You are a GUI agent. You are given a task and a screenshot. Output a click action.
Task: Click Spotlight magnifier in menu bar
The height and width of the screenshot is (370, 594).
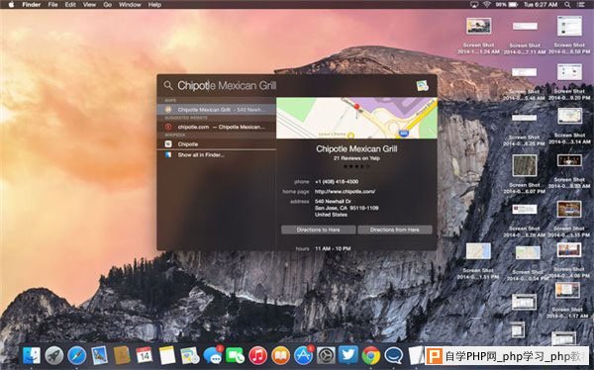[567, 5]
